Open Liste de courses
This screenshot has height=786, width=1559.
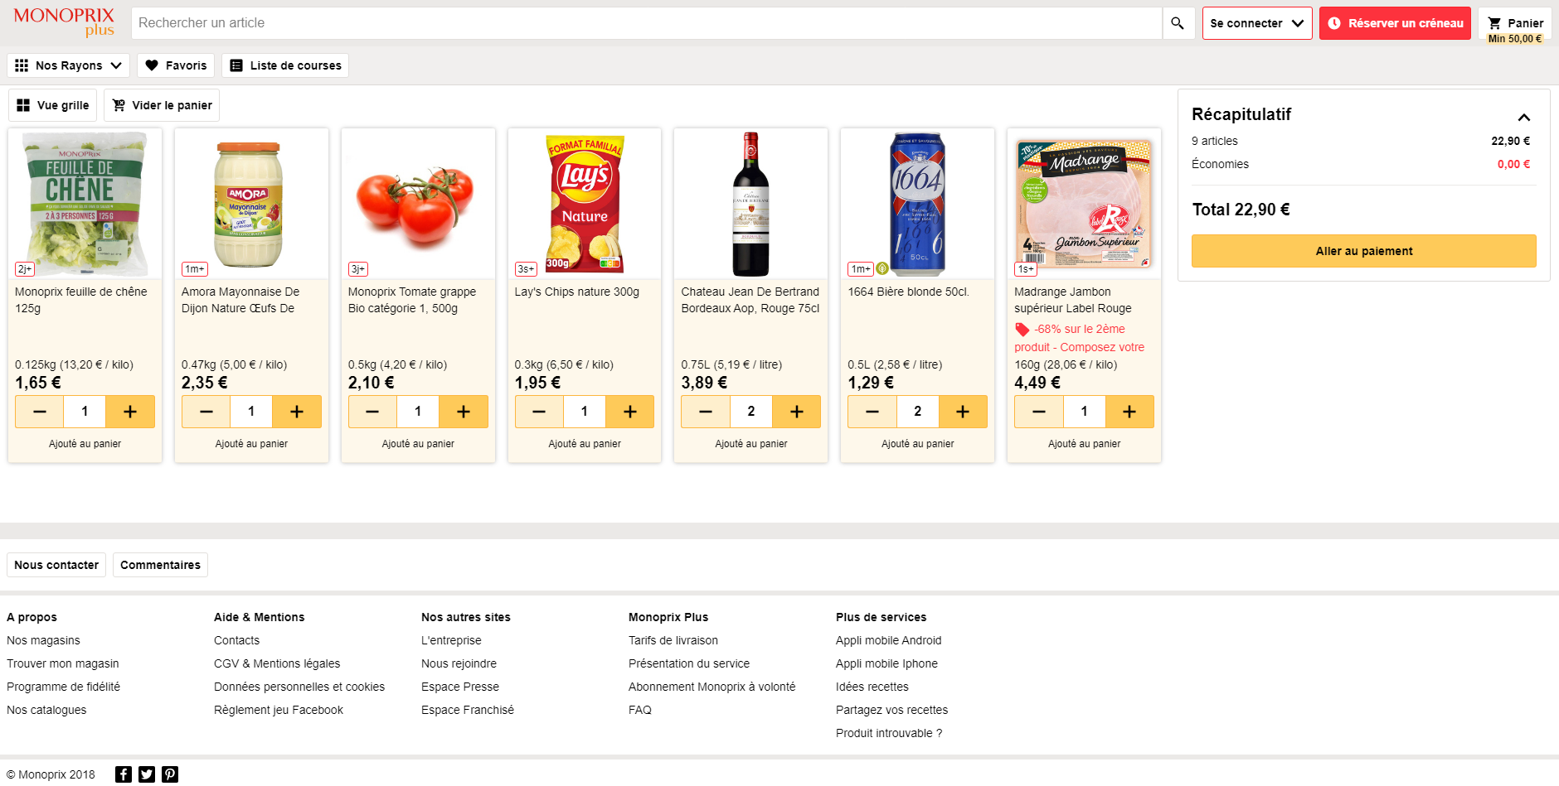pyautogui.click(x=285, y=65)
